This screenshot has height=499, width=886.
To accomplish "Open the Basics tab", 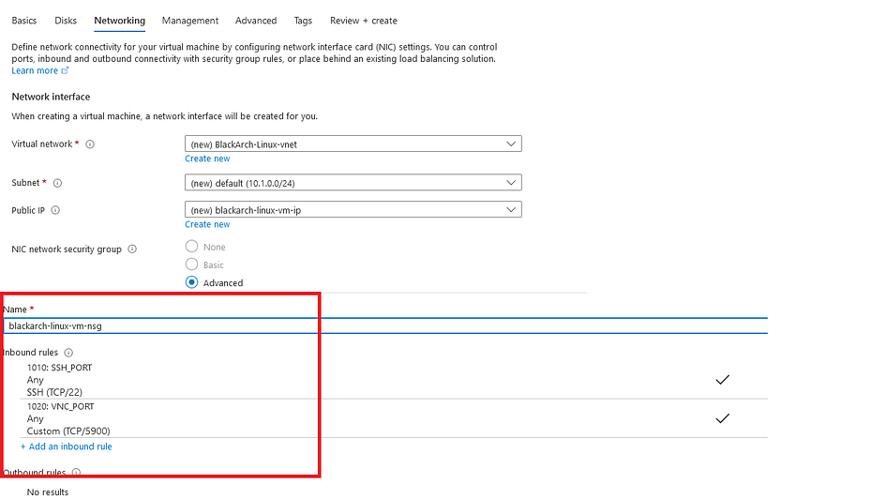I will point(24,21).
